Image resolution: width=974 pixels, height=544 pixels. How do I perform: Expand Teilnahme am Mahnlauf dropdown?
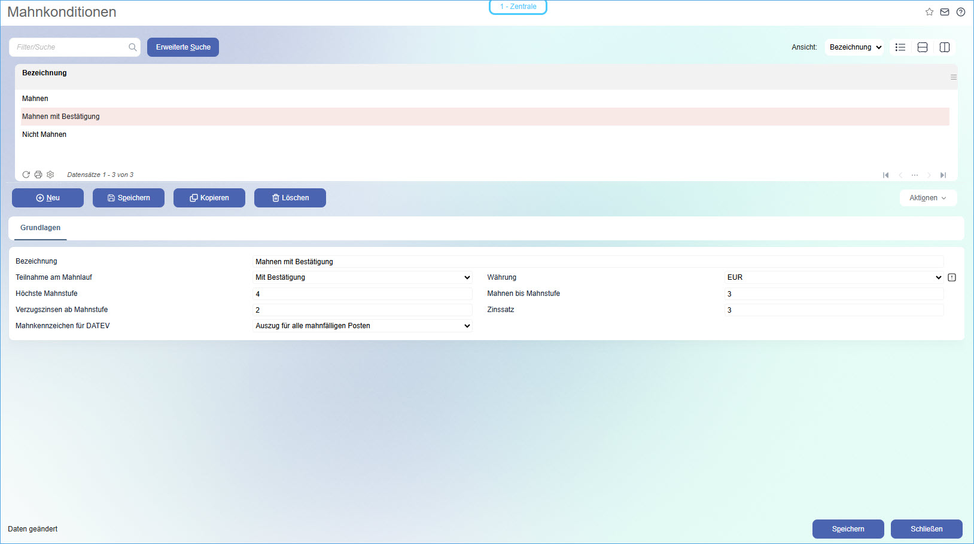[363, 277]
